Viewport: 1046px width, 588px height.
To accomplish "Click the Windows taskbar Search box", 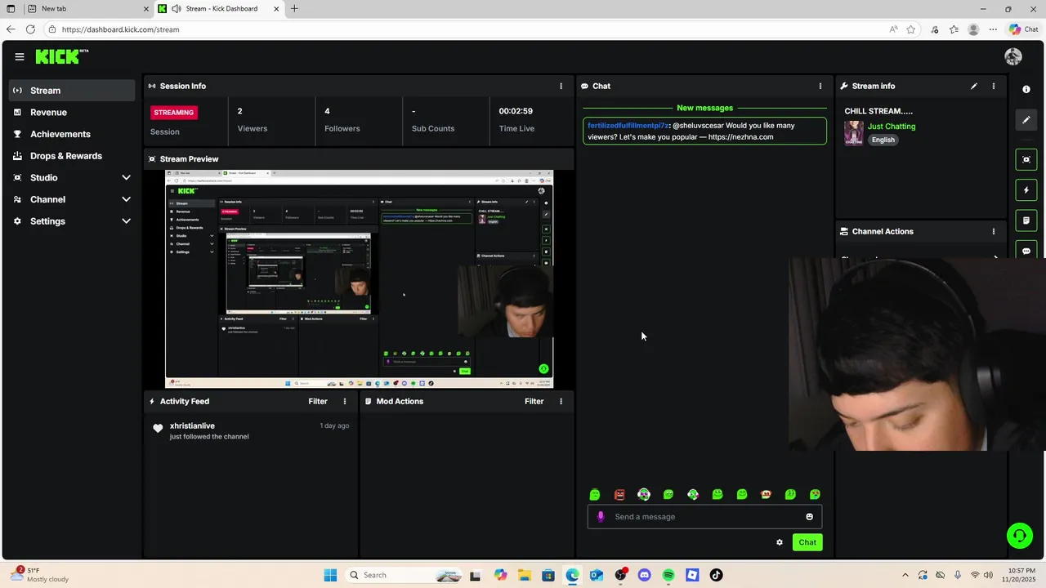I will 402,575.
